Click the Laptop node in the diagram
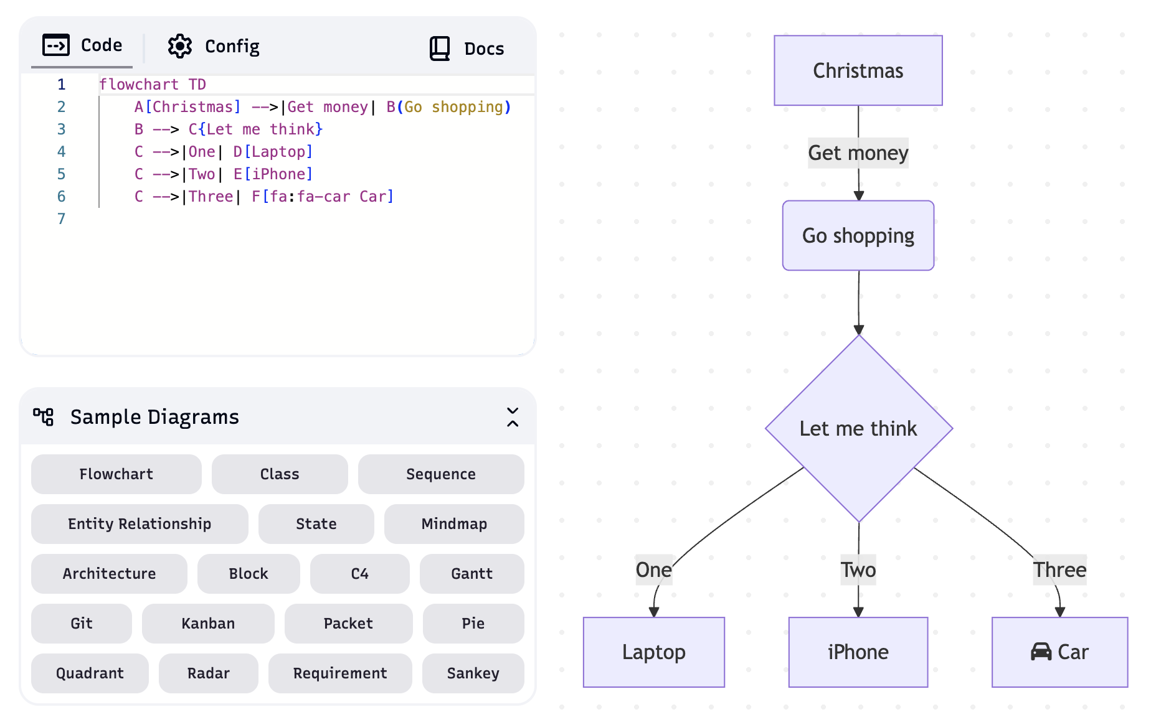Screen dimensions: 1156x712 (654, 652)
